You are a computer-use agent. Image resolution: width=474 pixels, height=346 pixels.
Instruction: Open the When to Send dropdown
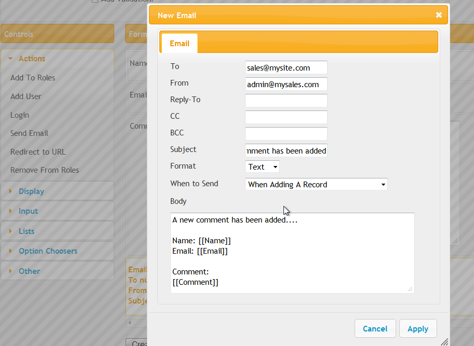(316, 184)
